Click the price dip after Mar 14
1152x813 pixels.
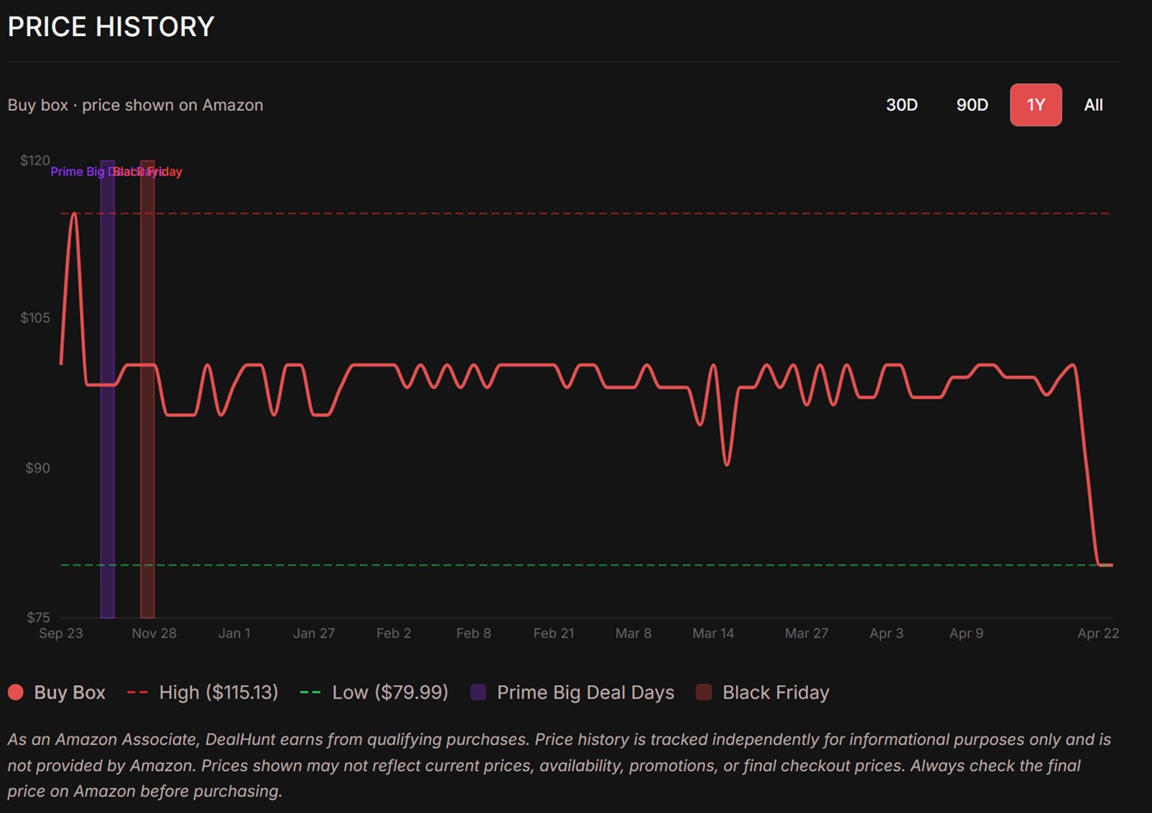point(727,465)
